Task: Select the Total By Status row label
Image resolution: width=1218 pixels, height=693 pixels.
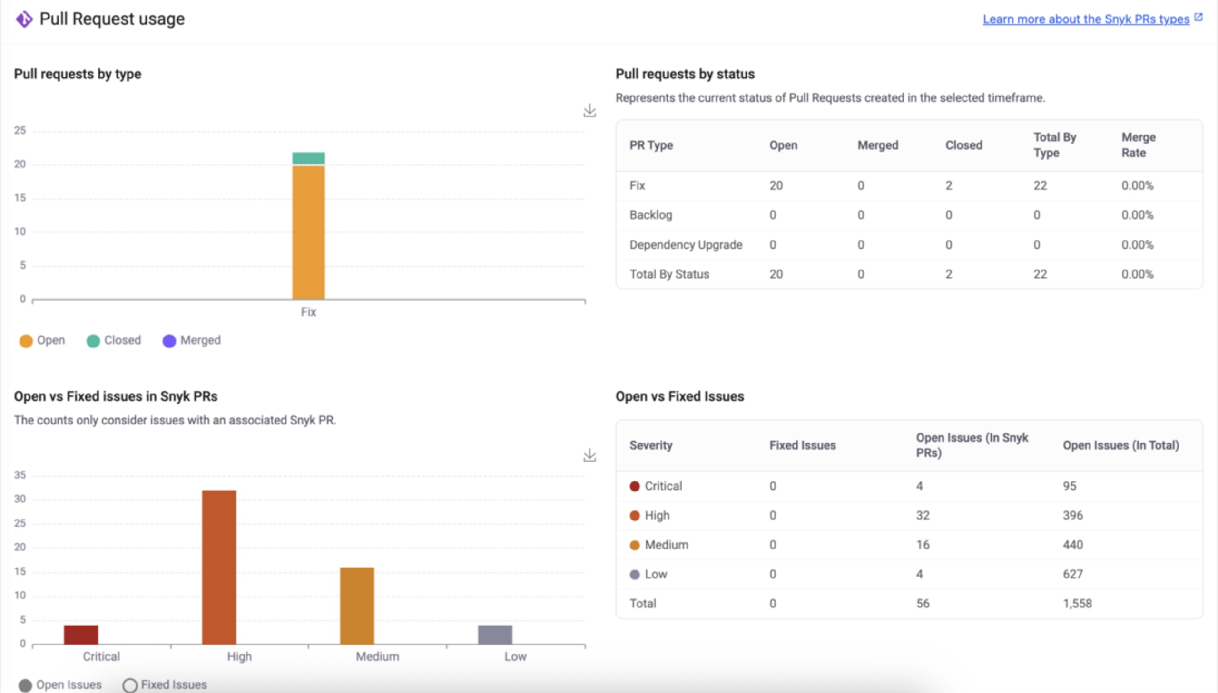Action: coord(669,274)
